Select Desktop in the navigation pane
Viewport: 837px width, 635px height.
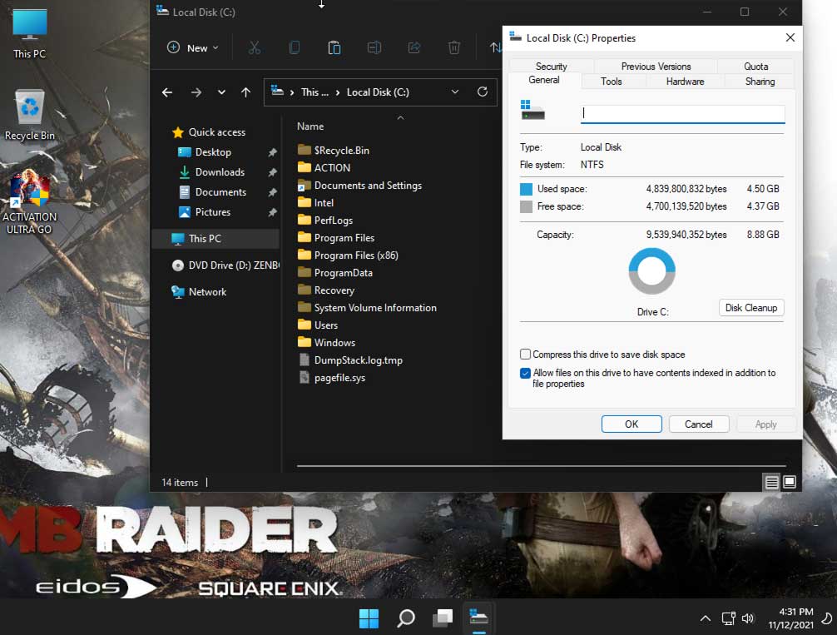coord(212,152)
